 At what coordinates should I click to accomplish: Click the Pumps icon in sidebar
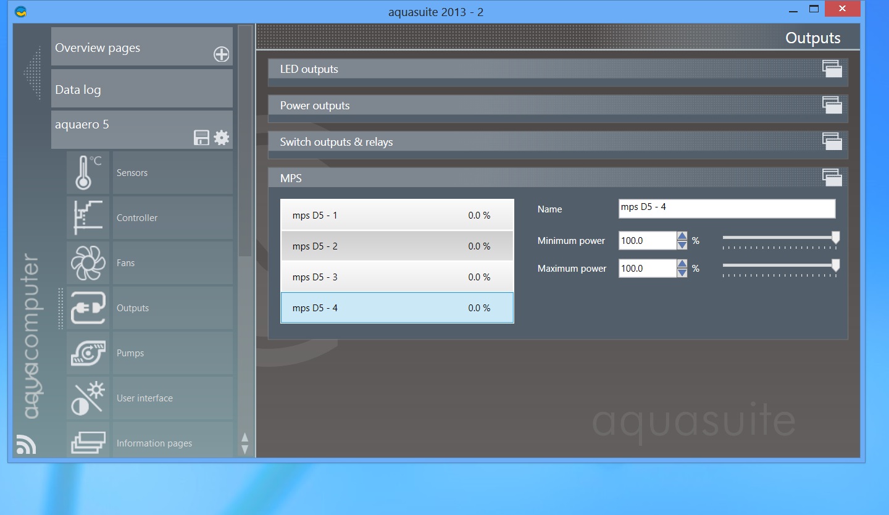[x=88, y=353]
